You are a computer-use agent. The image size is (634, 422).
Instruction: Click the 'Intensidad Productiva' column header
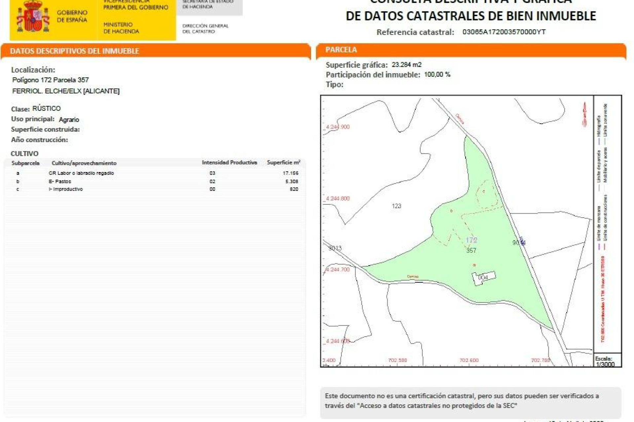coord(229,163)
